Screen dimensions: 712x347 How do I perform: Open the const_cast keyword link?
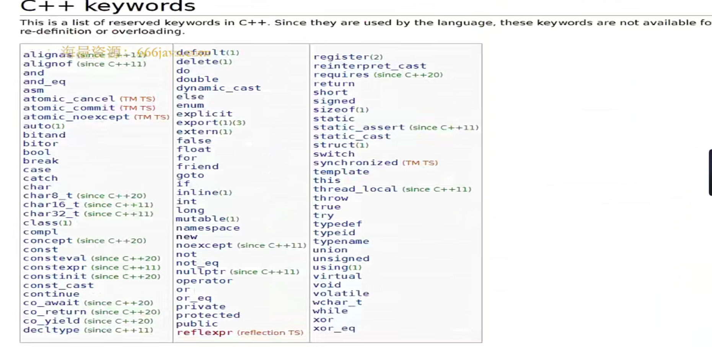58,285
